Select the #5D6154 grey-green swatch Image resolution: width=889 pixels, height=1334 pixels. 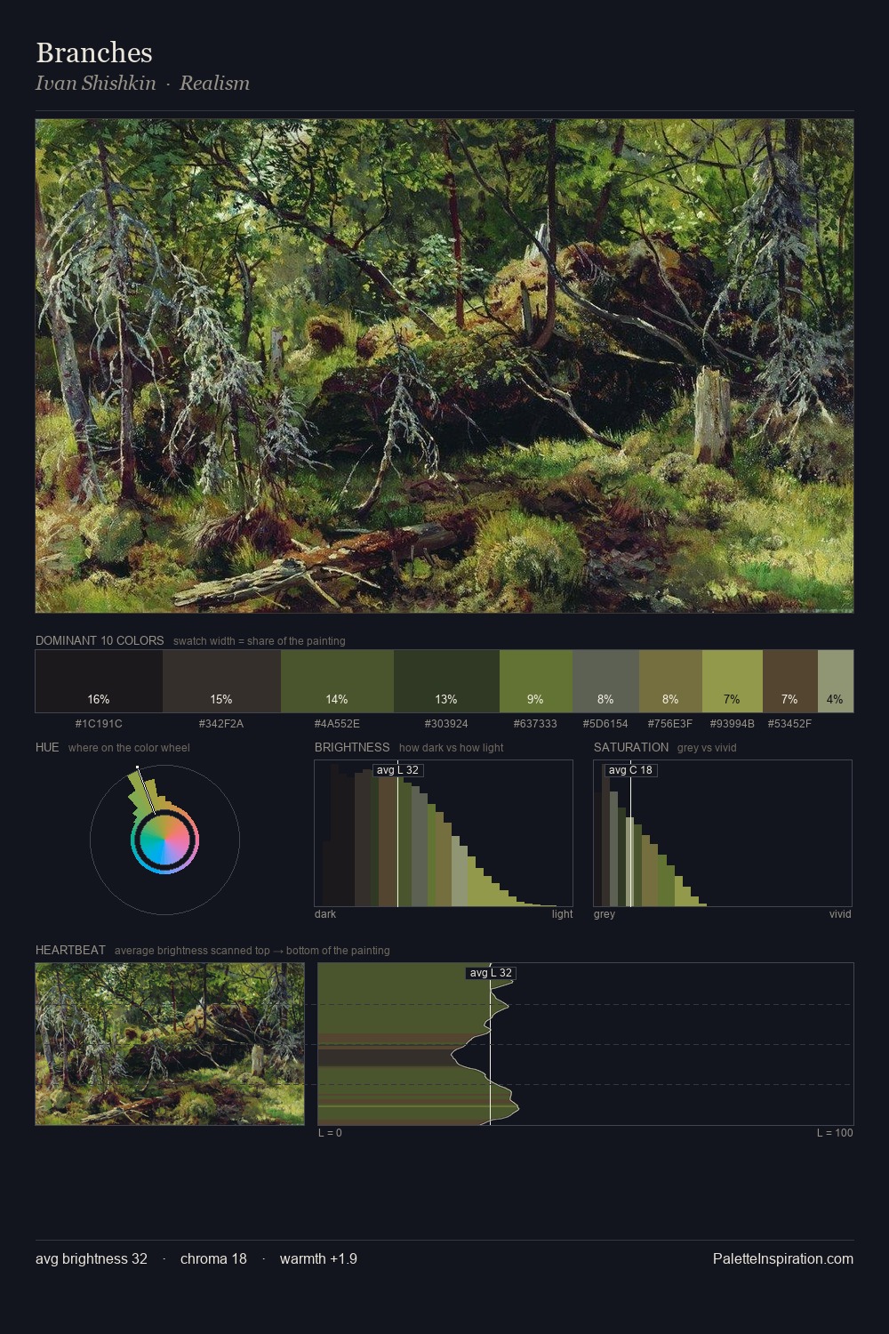click(x=605, y=681)
